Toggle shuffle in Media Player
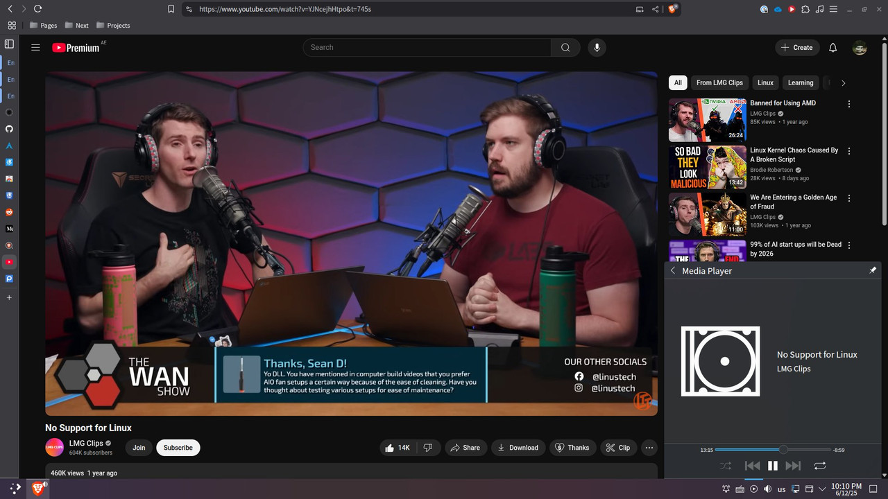 pos(725,466)
